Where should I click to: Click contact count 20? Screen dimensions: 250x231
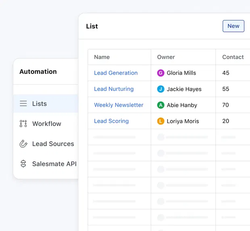(x=226, y=121)
